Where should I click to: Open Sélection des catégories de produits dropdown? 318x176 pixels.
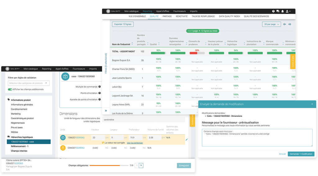pyautogui.click(x=29, y=83)
